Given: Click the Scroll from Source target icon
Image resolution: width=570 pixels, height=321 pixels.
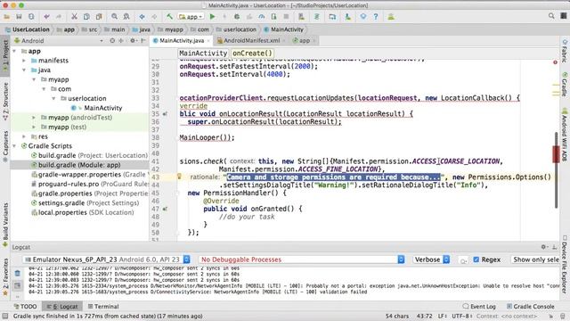Looking at the screenshot, I should [x=112, y=41].
